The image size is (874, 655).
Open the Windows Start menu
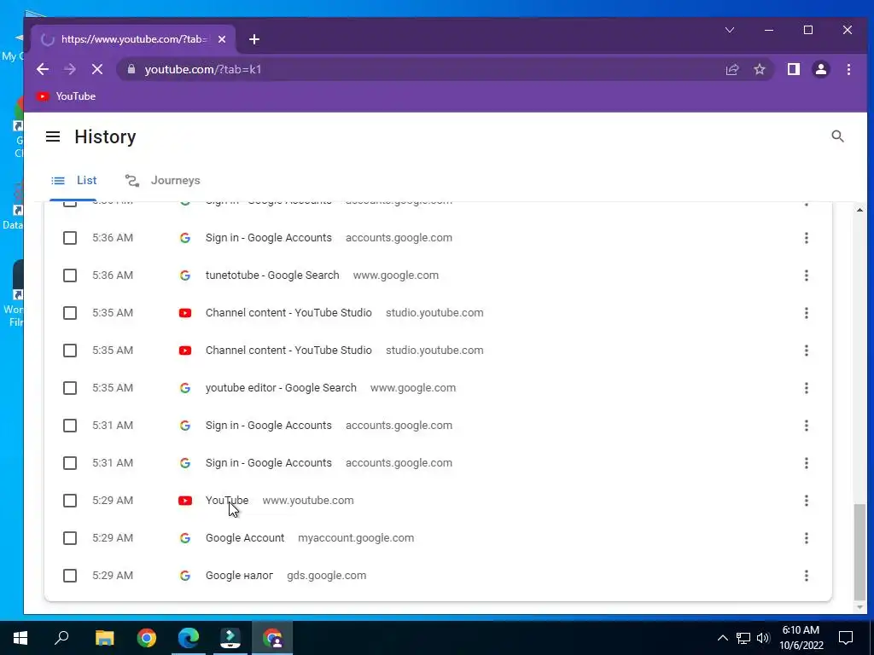pos(20,638)
